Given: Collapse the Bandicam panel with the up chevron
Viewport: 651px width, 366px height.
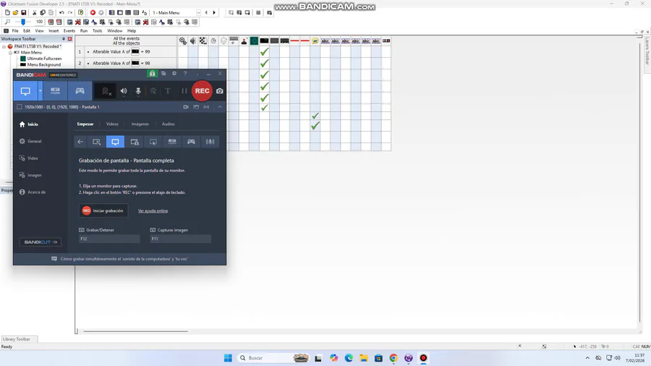Looking at the screenshot, I should coord(220,107).
